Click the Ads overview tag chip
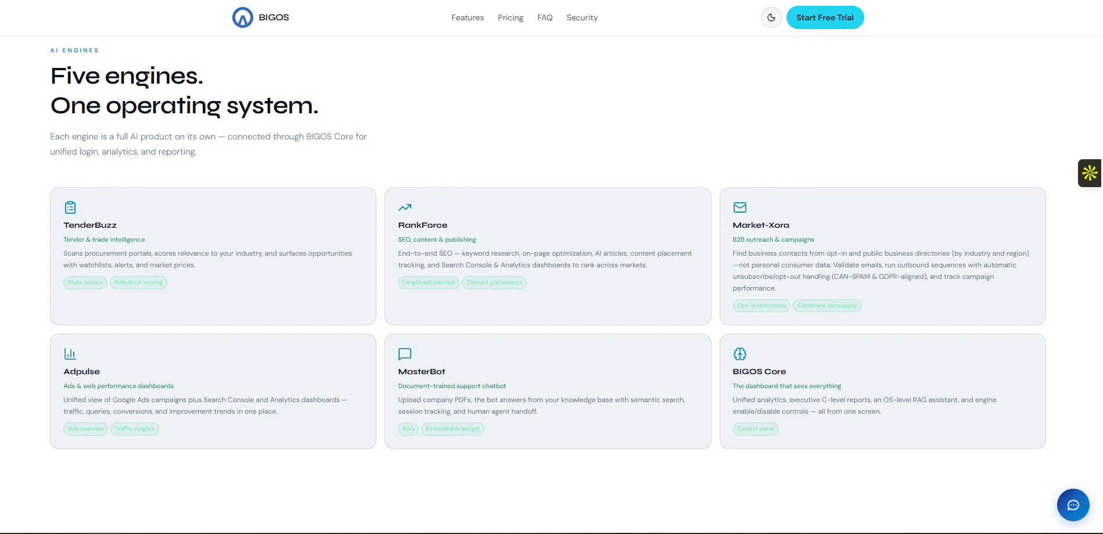This screenshot has width=1103, height=534. [x=85, y=429]
